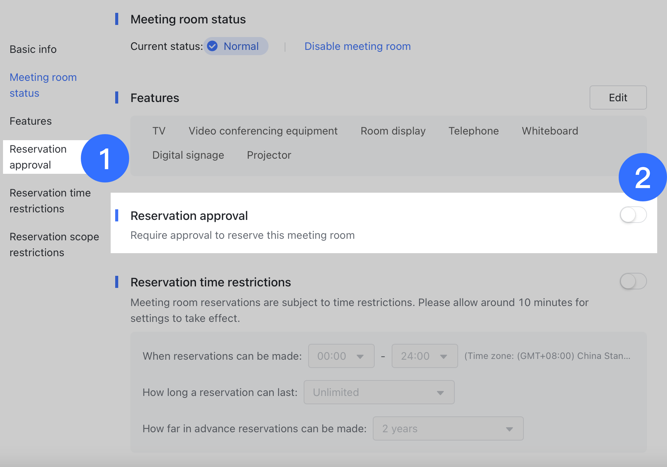The height and width of the screenshot is (467, 667).
Task: Click the Projector feature
Action: point(269,155)
